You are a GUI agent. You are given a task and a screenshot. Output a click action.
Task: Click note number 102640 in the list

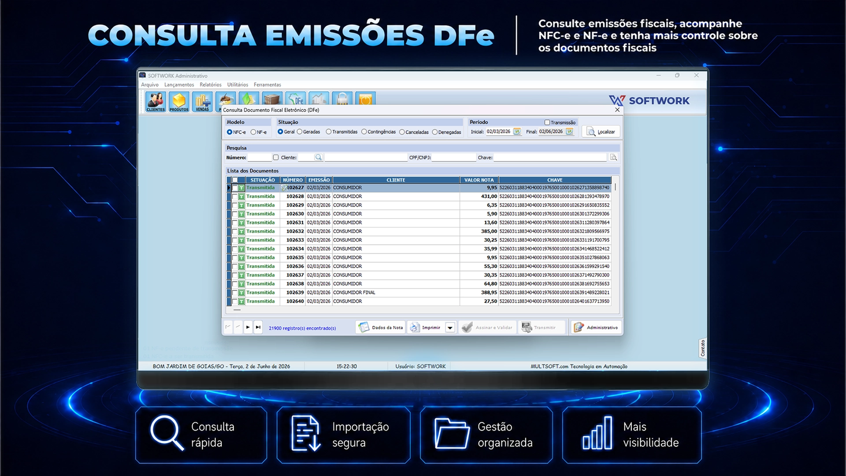click(x=295, y=301)
